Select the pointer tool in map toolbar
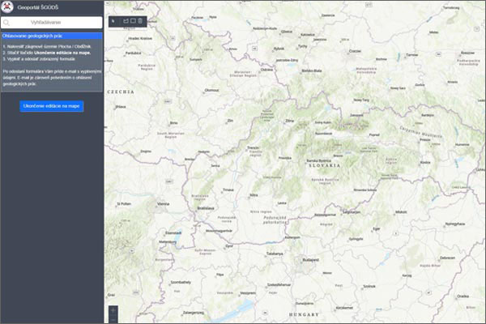Image resolution: width=486 pixels, height=324 pixels. 113,20
